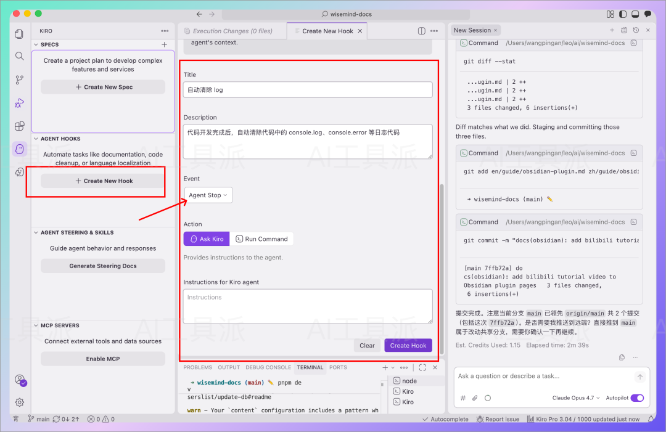Click the main branch in status bar
This screenshot has width=666, height=432.
tap(39, 419)
